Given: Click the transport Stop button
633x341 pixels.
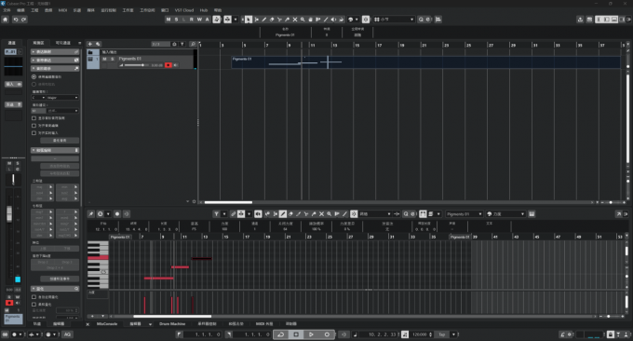Looking at the screenshot, I should tap(296, 334).
